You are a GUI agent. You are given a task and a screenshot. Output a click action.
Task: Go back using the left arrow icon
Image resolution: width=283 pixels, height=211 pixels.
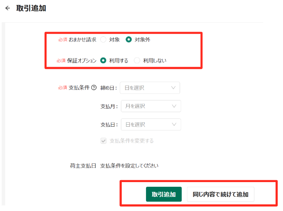click(7, 8)
